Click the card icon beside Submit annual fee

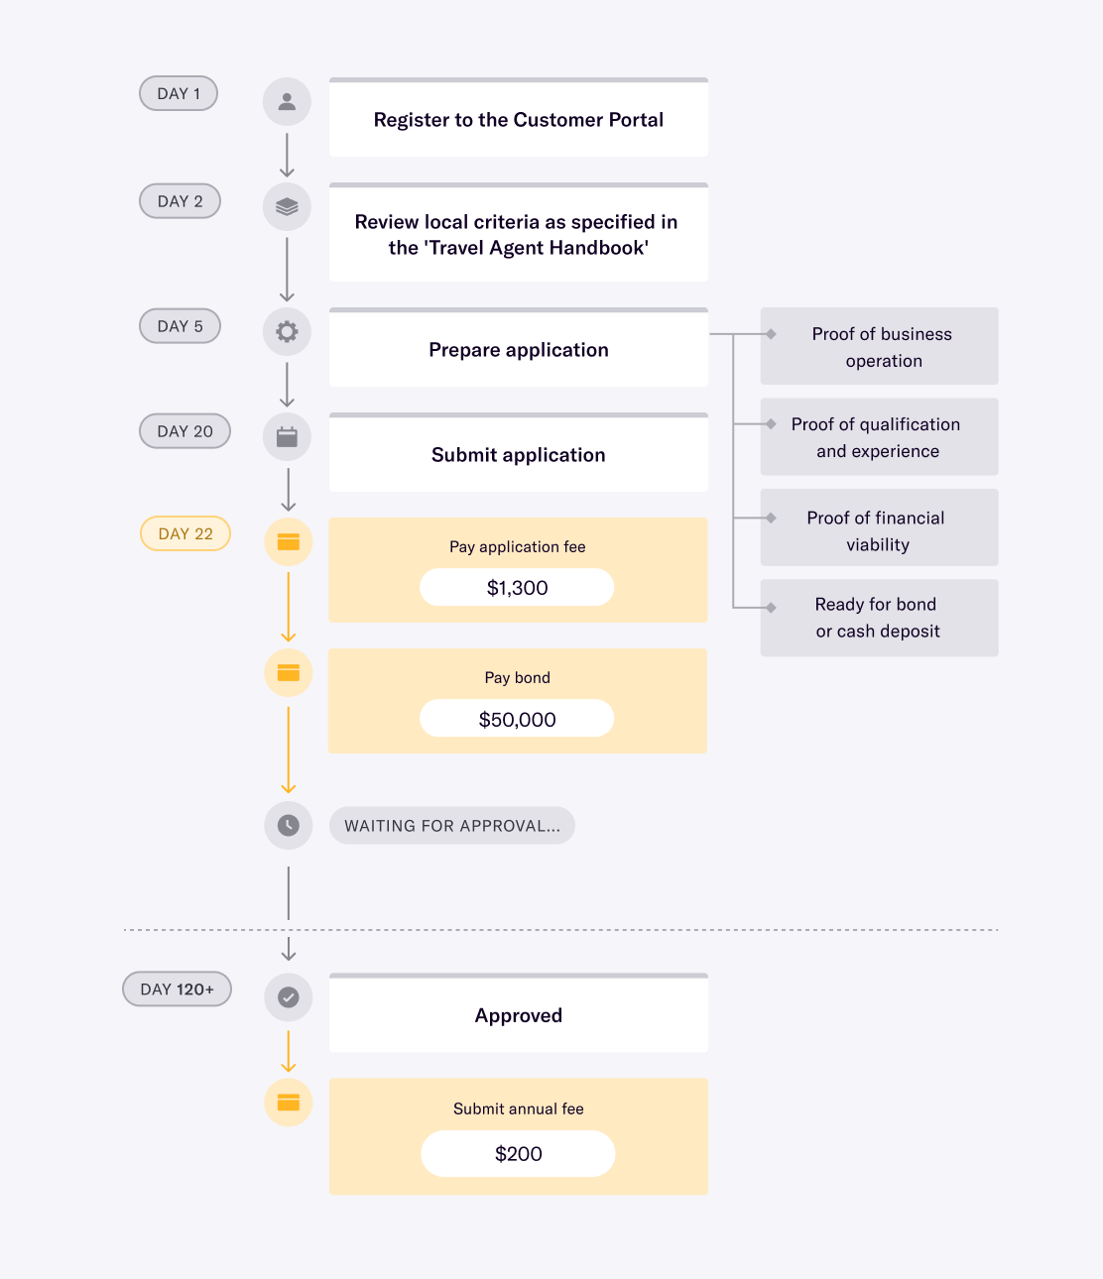(289, 1102)
